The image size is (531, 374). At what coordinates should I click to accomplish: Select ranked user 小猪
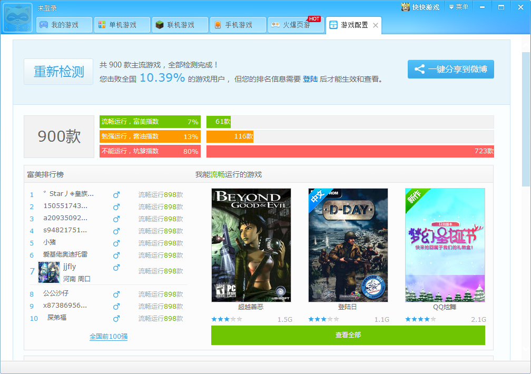[50, 242]
